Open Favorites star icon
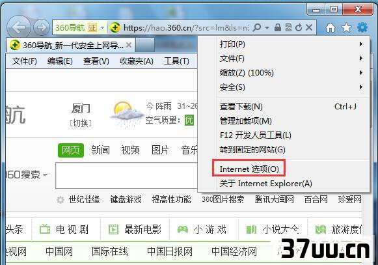This screenshot has height=265, width=378. [x=346, y=28]
